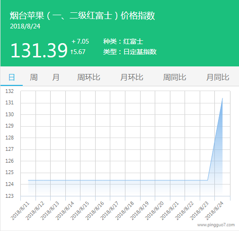Click the www.pingguo7.com watermark link
Screen dimensions: 239x231
click(x=216, y=225)
